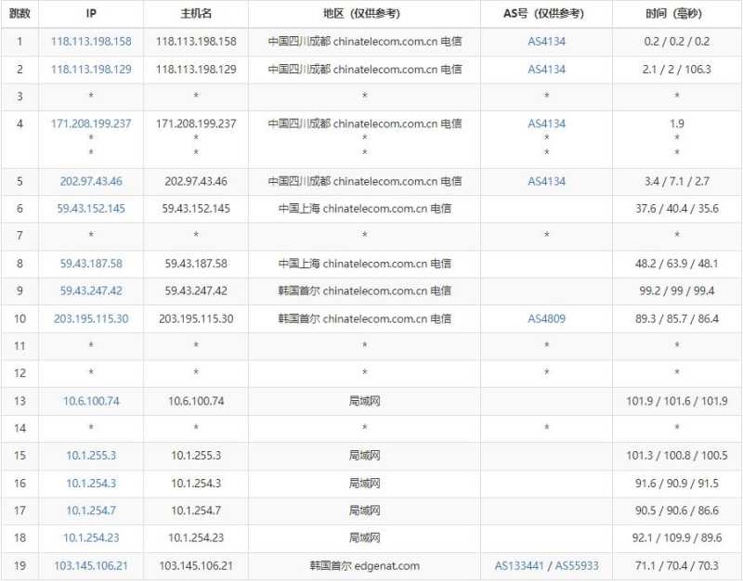Select time value 101.3 / 100.8 / 100.5
The width and height of the screenshot is (743, 582).
[677, 456]
